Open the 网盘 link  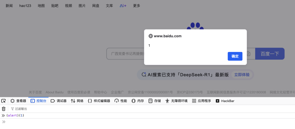tap(96, 6)
